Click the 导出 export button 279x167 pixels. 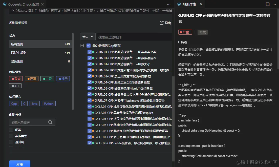point(165,23)
